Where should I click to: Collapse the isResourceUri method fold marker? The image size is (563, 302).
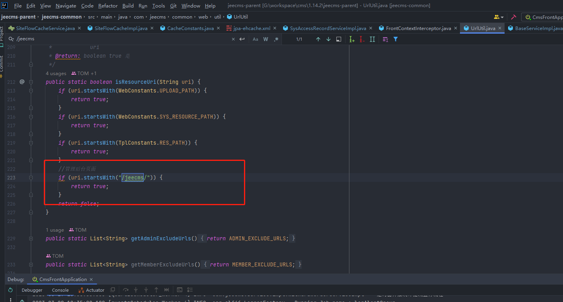31,82
